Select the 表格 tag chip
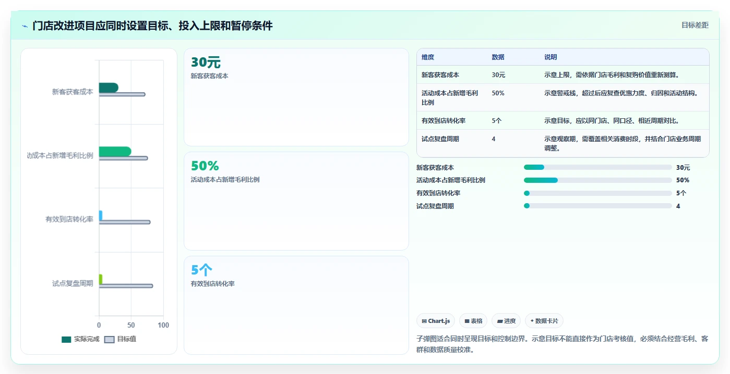Viewport: 730px width, 374px height. pos(473,321)
